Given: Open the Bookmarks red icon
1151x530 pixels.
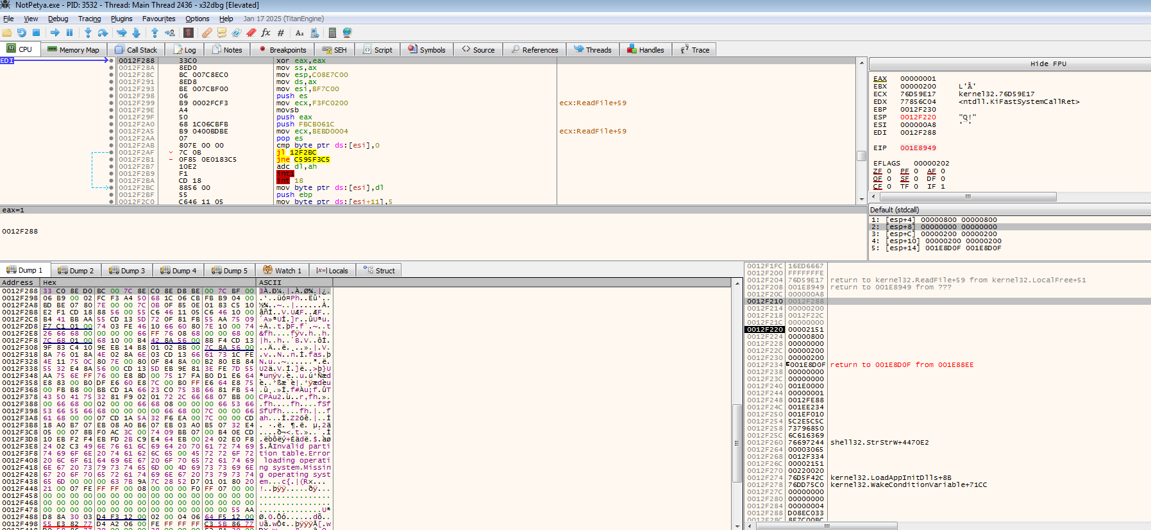Looking at the screenshot, I should (x=251, y=33).
